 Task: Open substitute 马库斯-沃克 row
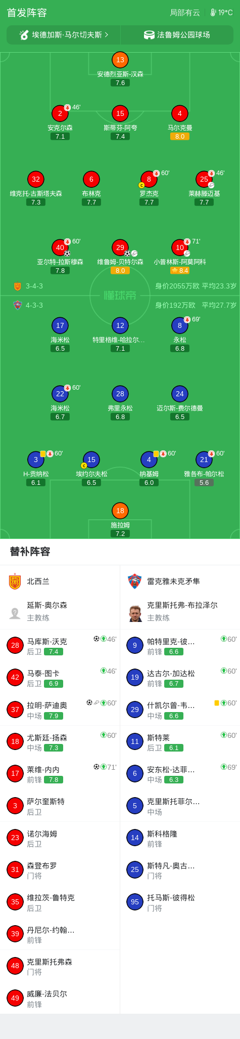(60, 646)
